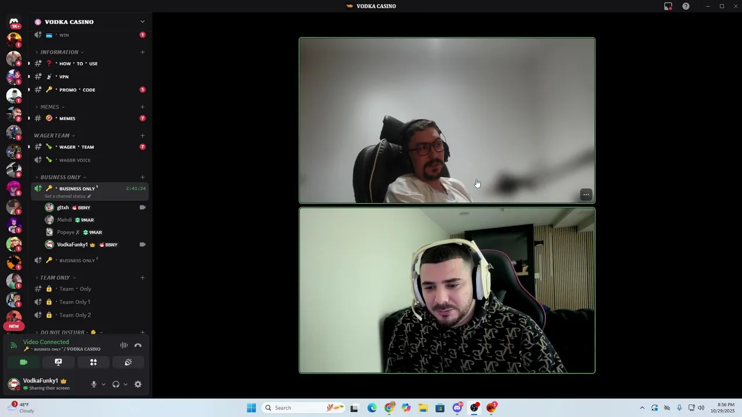Click Video Connected status text
The width and height of the screenshot is (742, 417).
pos(46,342)
